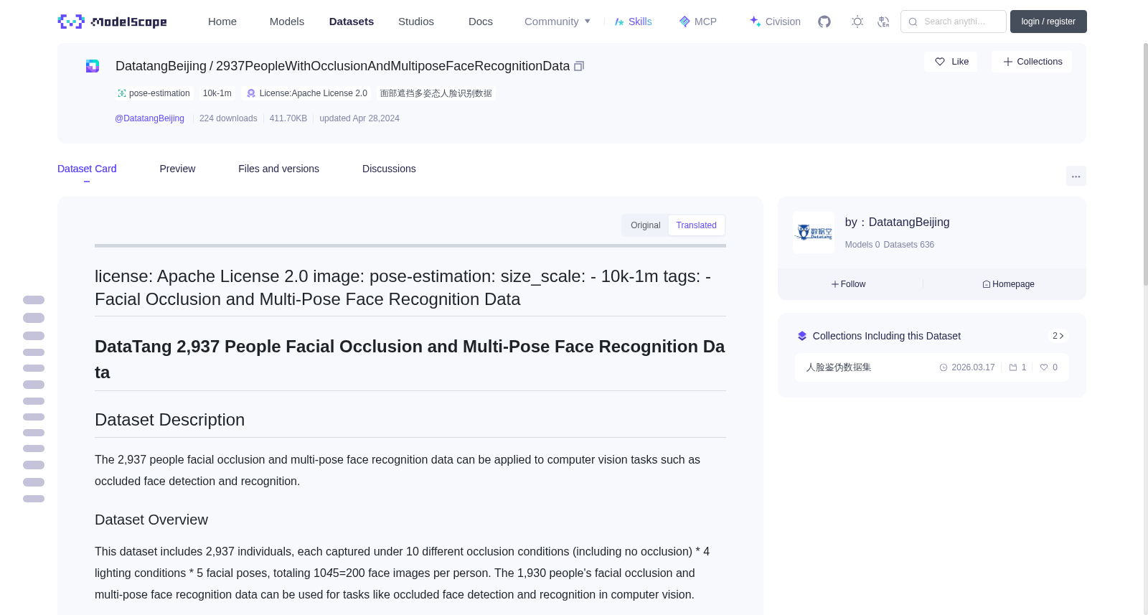Open Files and versions tab
Viewport: 1148px width, 615px height.
pyautogui.click(x=278, y=169)
